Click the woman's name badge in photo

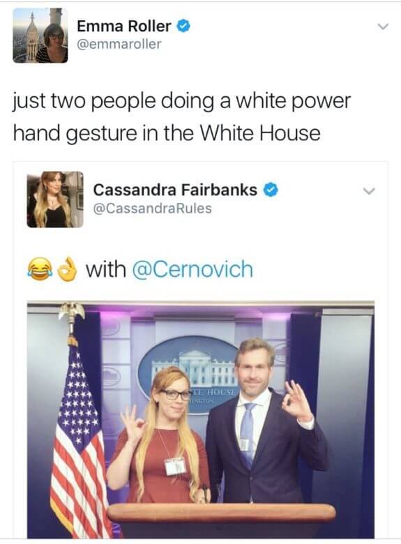(x=176, y=466)
